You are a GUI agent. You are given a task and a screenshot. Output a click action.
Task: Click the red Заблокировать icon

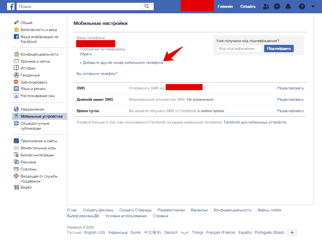click(x=16, y=82)
